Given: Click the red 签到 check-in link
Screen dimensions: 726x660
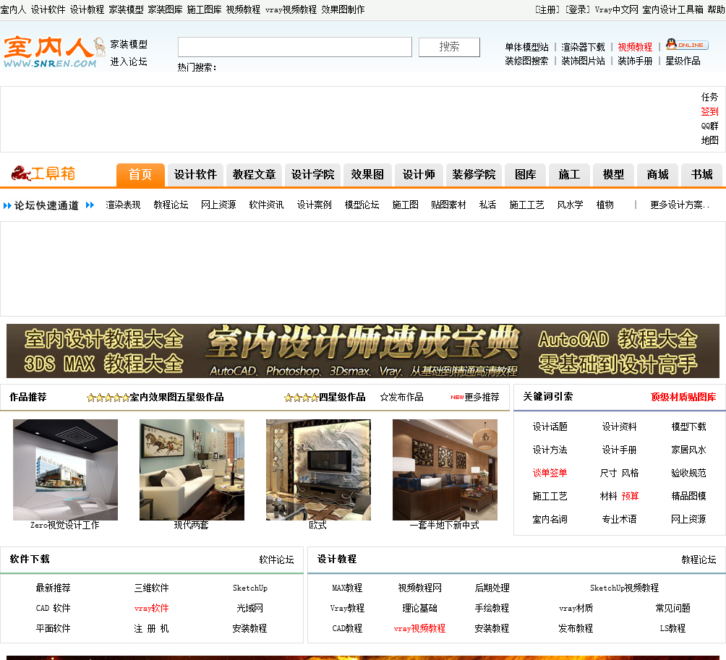Looking at the screenshot, I should point(709,111).
